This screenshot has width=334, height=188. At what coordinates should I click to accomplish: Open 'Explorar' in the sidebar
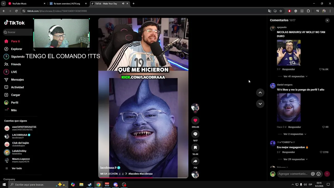(16, 49)
